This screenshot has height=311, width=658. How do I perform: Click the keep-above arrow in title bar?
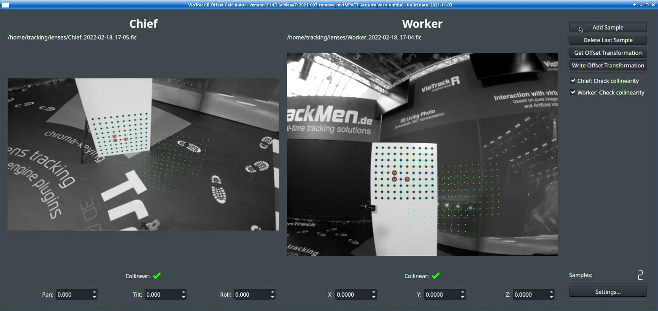[x=635, y=5]
